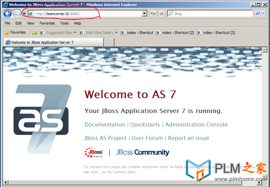Open the Favorites menu
Screen dimensions: 270x187
point(47,23)
